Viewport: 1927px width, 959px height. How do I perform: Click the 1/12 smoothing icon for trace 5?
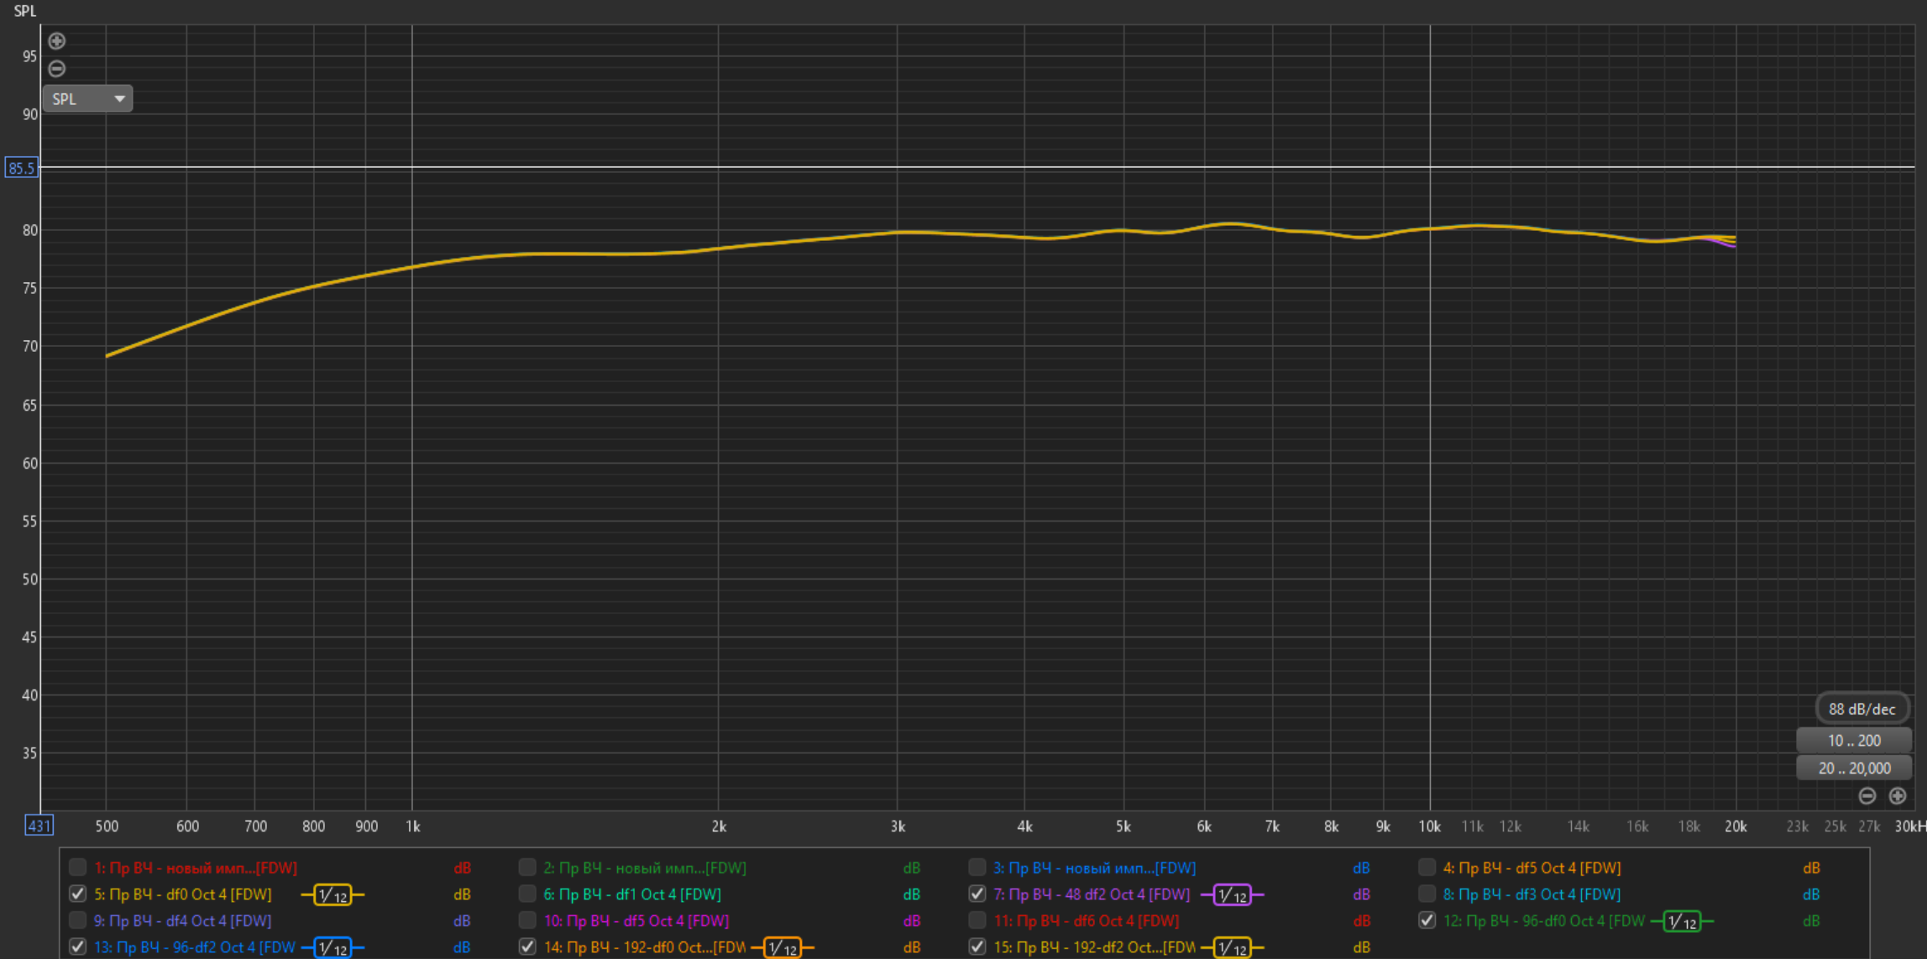point(333,895)
